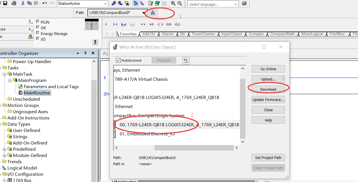Click the Verify Controller icon

click(157, 3)
